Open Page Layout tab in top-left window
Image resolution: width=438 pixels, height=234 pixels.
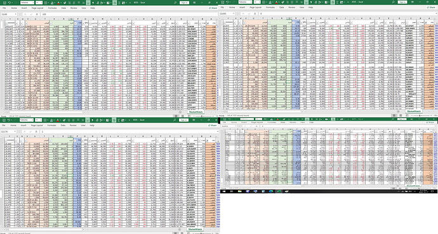pos(37,8)
